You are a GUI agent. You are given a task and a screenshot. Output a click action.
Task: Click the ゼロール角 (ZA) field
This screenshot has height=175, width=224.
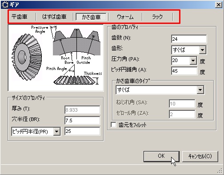[182, 114]
